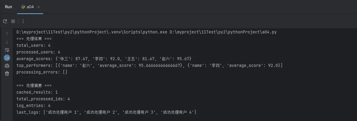Click the python.exe interpreter path text
This screenshot has width=357, height=121.
point(92,32)
